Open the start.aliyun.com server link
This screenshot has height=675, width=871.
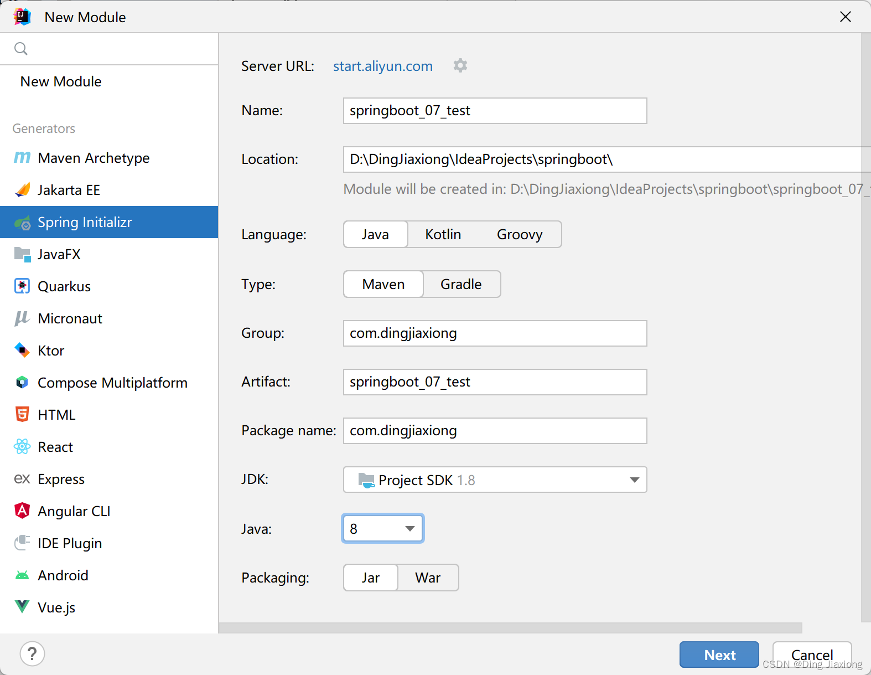(382, 66)
